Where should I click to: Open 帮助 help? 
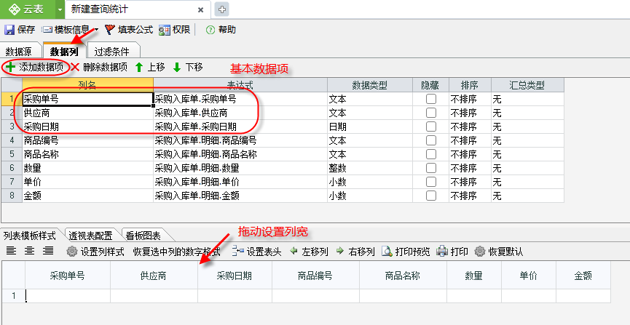tap(221, 30)
